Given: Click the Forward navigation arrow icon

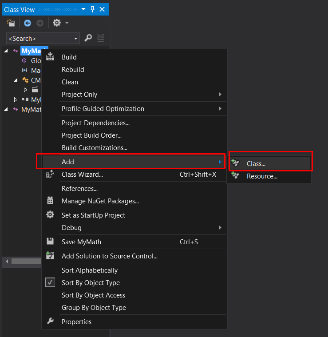Looking at the screenshot, I should (x=40, y=23).
